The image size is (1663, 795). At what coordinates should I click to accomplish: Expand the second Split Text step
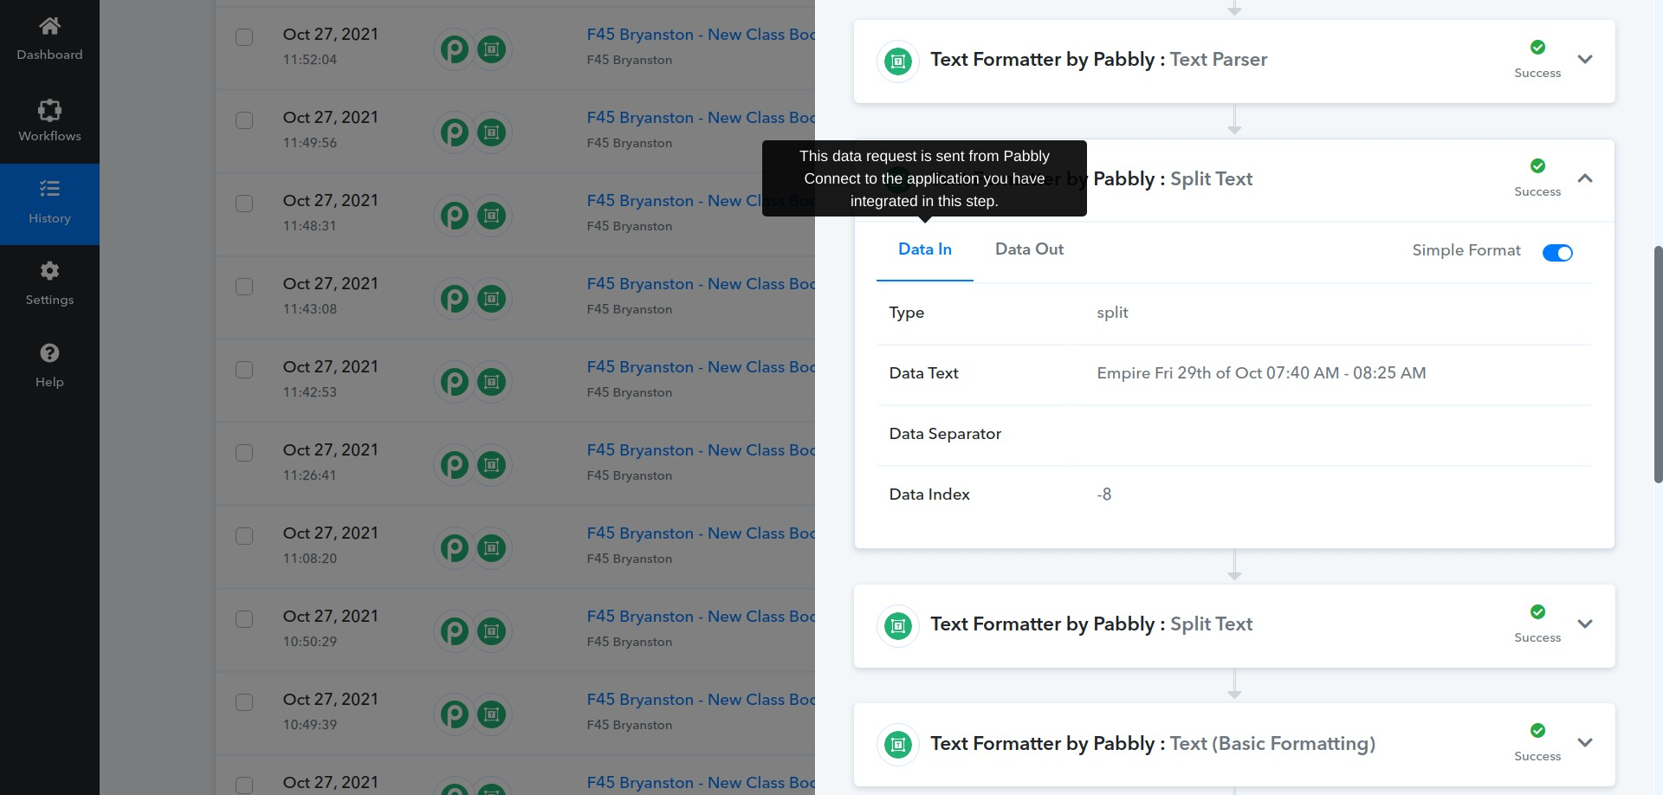[x=1585, y=624]
